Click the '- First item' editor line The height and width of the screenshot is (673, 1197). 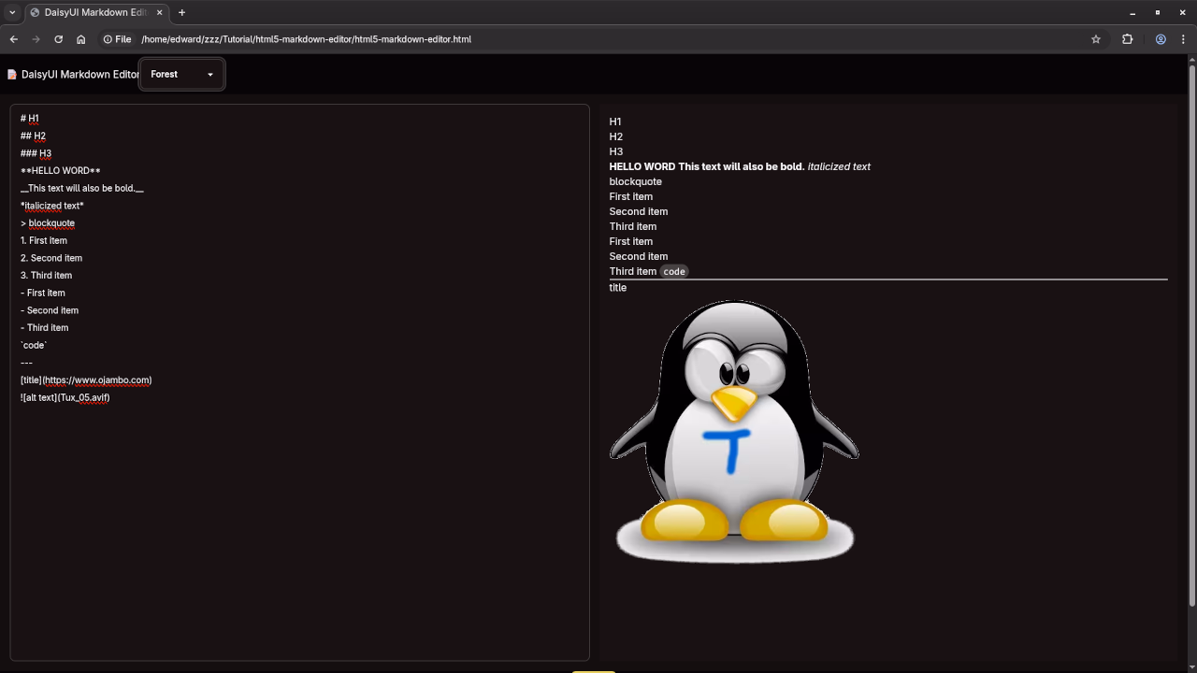pyautogui.click(x=43, y=293)
